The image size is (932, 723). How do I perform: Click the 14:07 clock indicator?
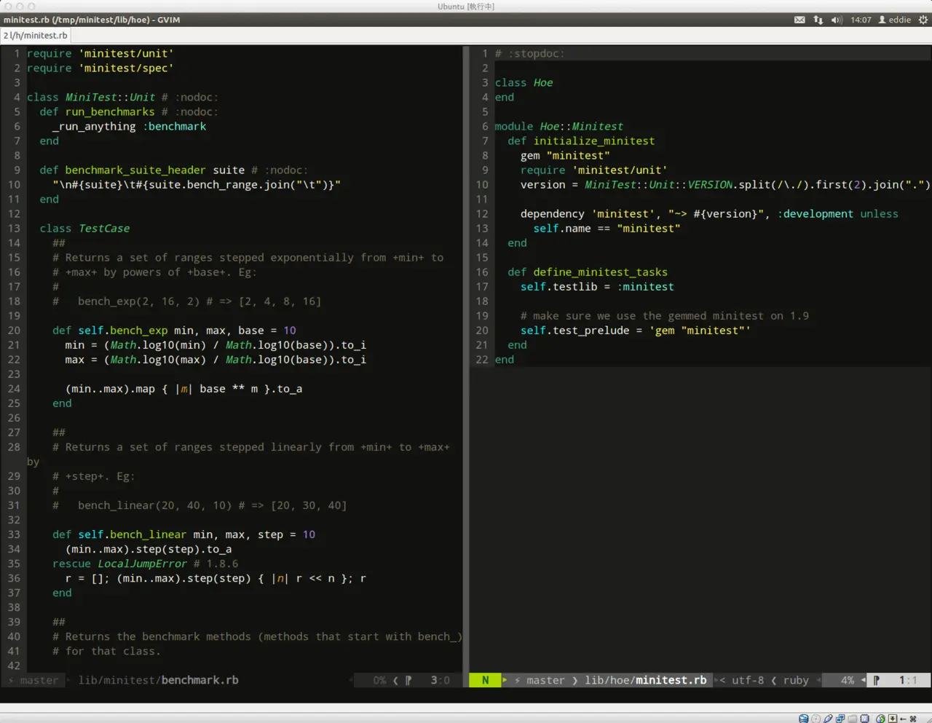(861, 20)
